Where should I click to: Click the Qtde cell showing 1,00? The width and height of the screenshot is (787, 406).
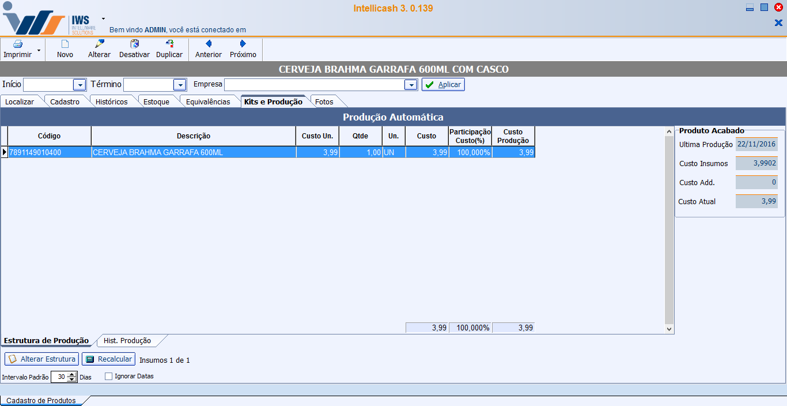pos(361,153)
